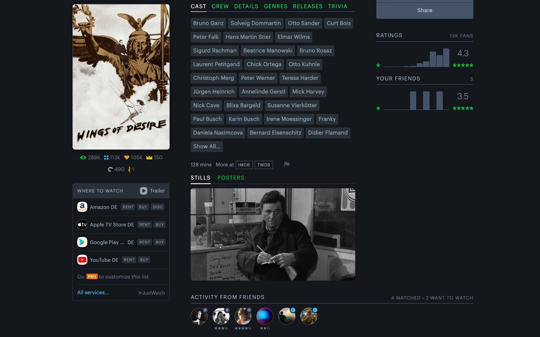
Task: Open the 2 WANT TO WATCH link
Action: 449,298
